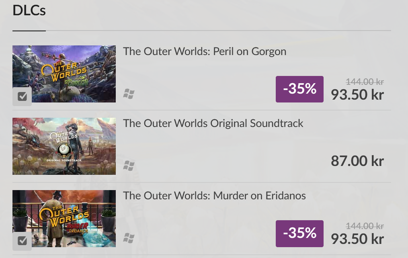Click The Outer Worlds: Murder on Eridanos title
Image resolution: width=408 pixels, height=258 pixels.
(x=214, y=196)
